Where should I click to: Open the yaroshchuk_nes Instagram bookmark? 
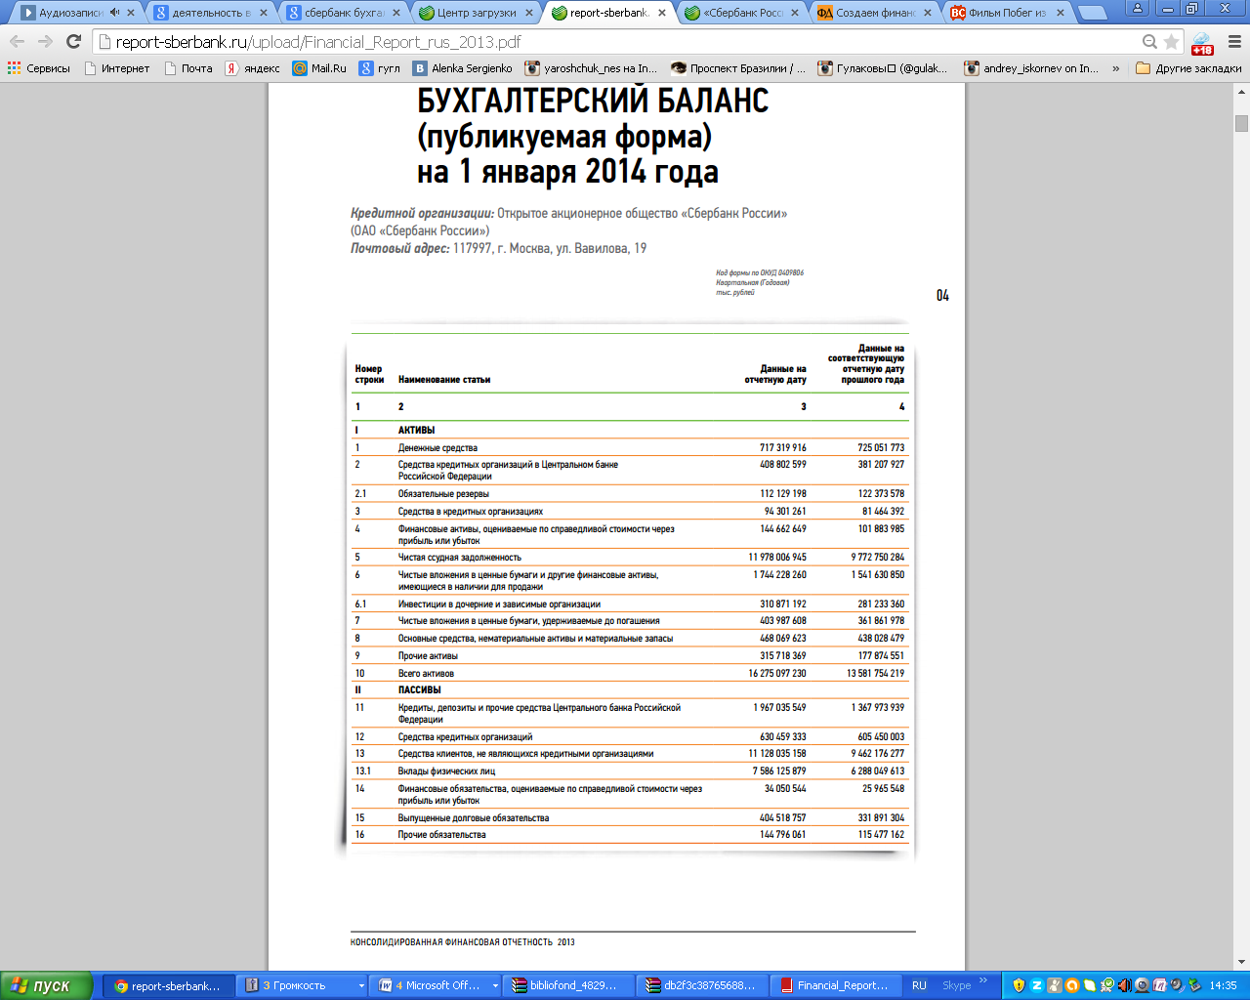591,68
